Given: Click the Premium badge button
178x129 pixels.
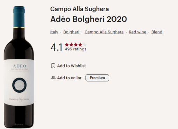Looking at the screenshot, I should click(x=97, y=78).
